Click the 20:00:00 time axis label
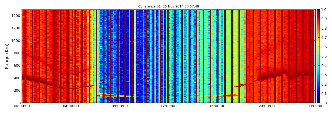Viewport: 332px width, 117px height. [266, 106]
